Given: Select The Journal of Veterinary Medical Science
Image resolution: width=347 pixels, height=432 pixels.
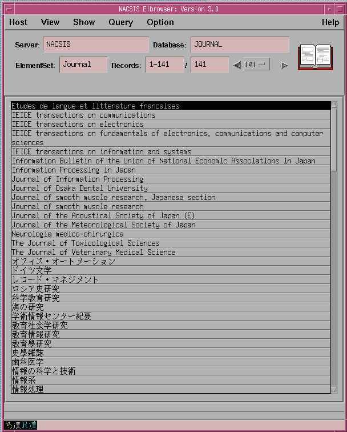Looking at the screenshot, I should (171, 252).
